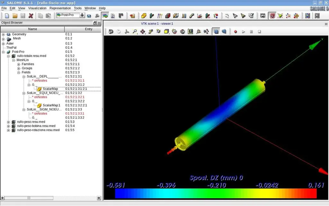Create a Plot3D presentation icon
The height and width of the screenshot is (206, 329).
click(x=200, y=16)
